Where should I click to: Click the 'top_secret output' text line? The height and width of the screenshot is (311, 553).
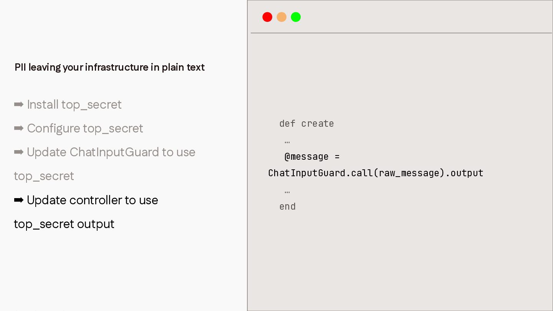64,224
